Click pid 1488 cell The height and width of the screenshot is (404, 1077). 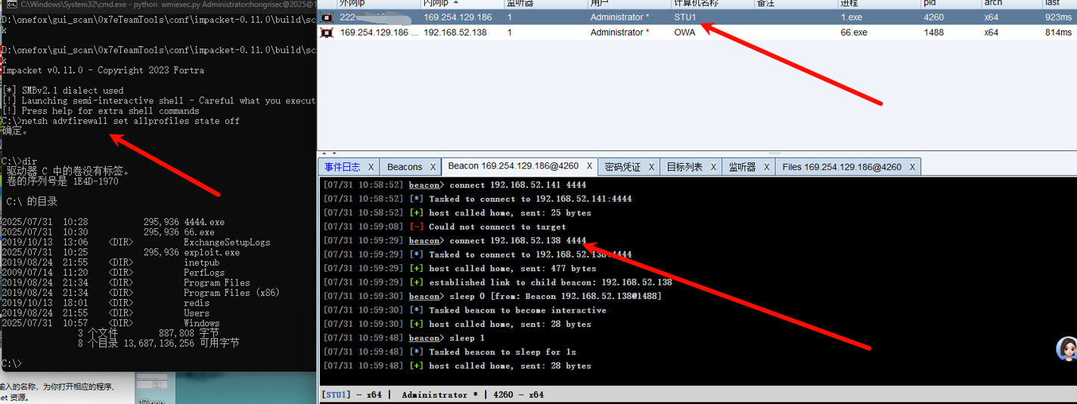click(x=934, y=32)
